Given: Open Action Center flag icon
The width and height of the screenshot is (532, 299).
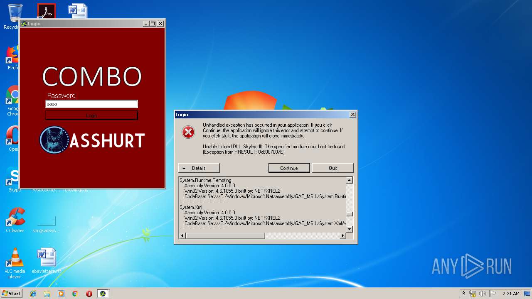Looking at the screenshot, I should [x=493, y=294].
